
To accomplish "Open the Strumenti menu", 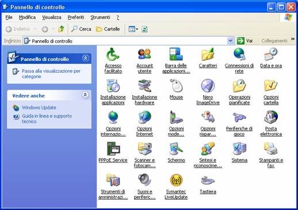I will pos(100,17).
